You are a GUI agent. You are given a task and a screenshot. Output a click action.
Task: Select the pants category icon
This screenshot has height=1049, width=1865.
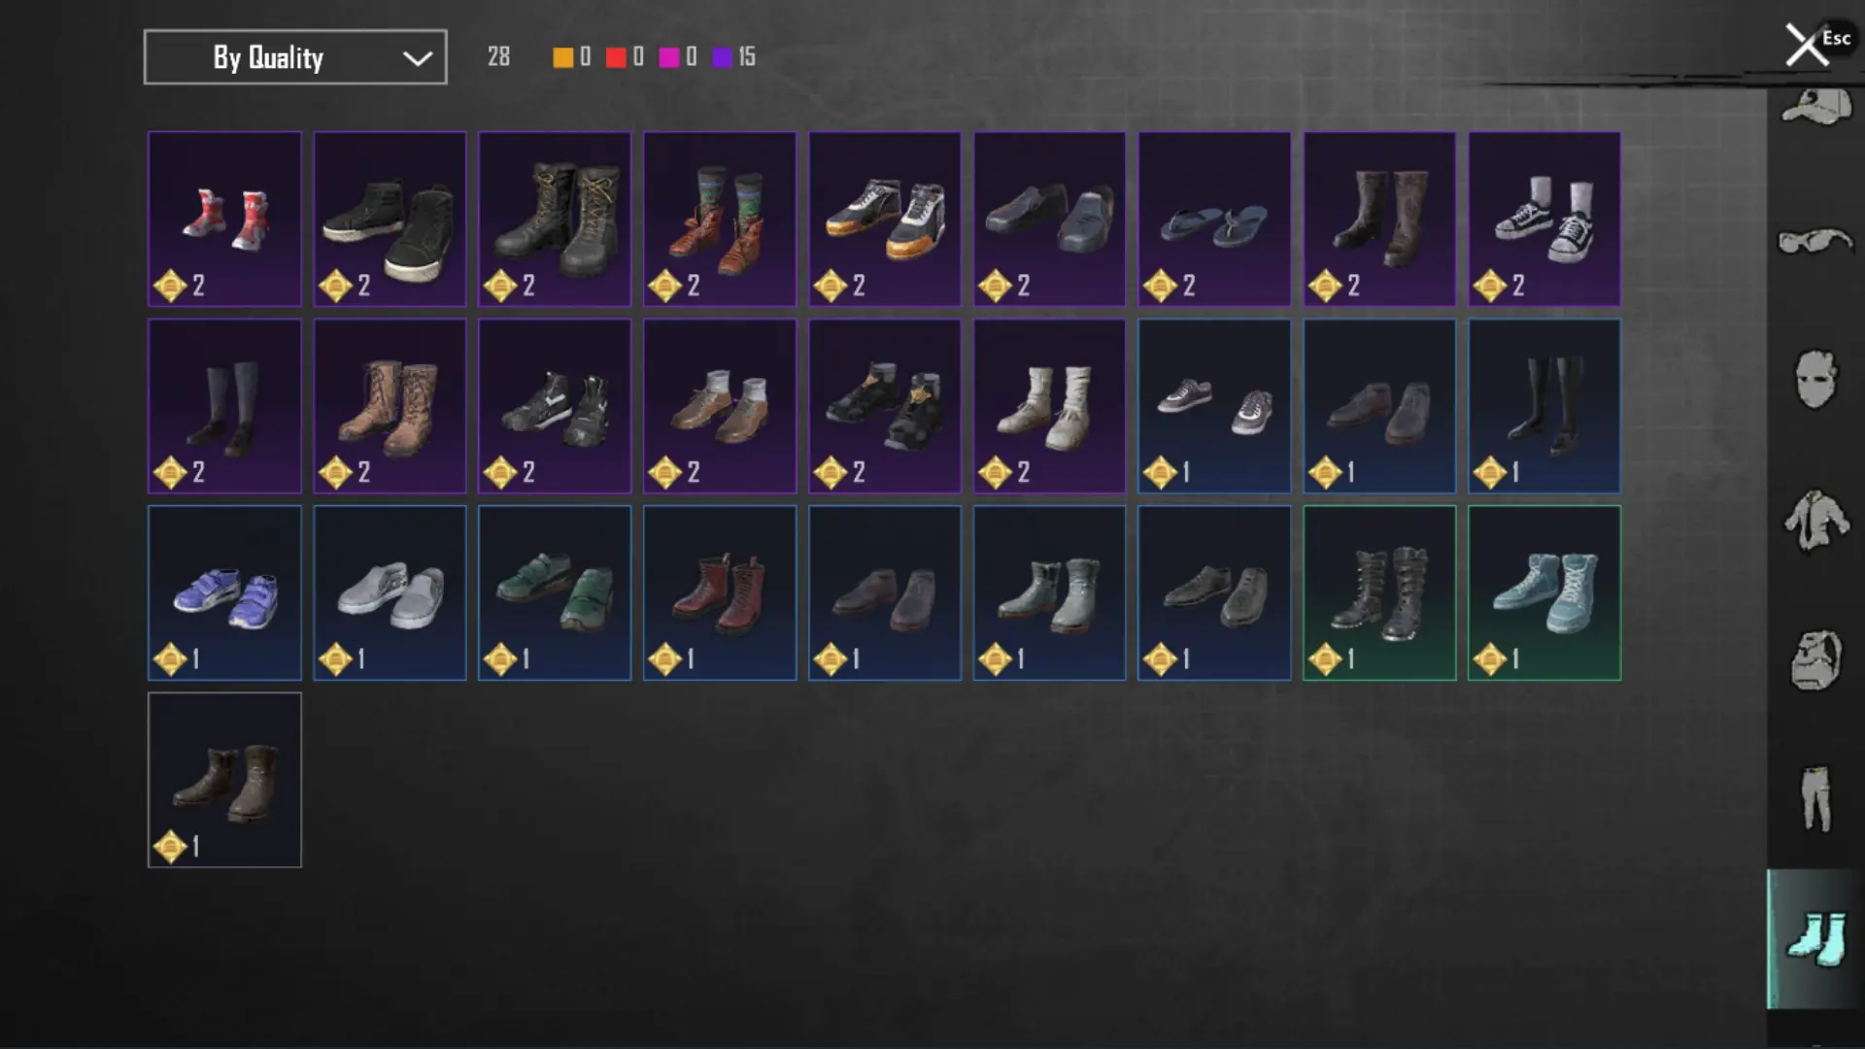[x=1815, y=798]
